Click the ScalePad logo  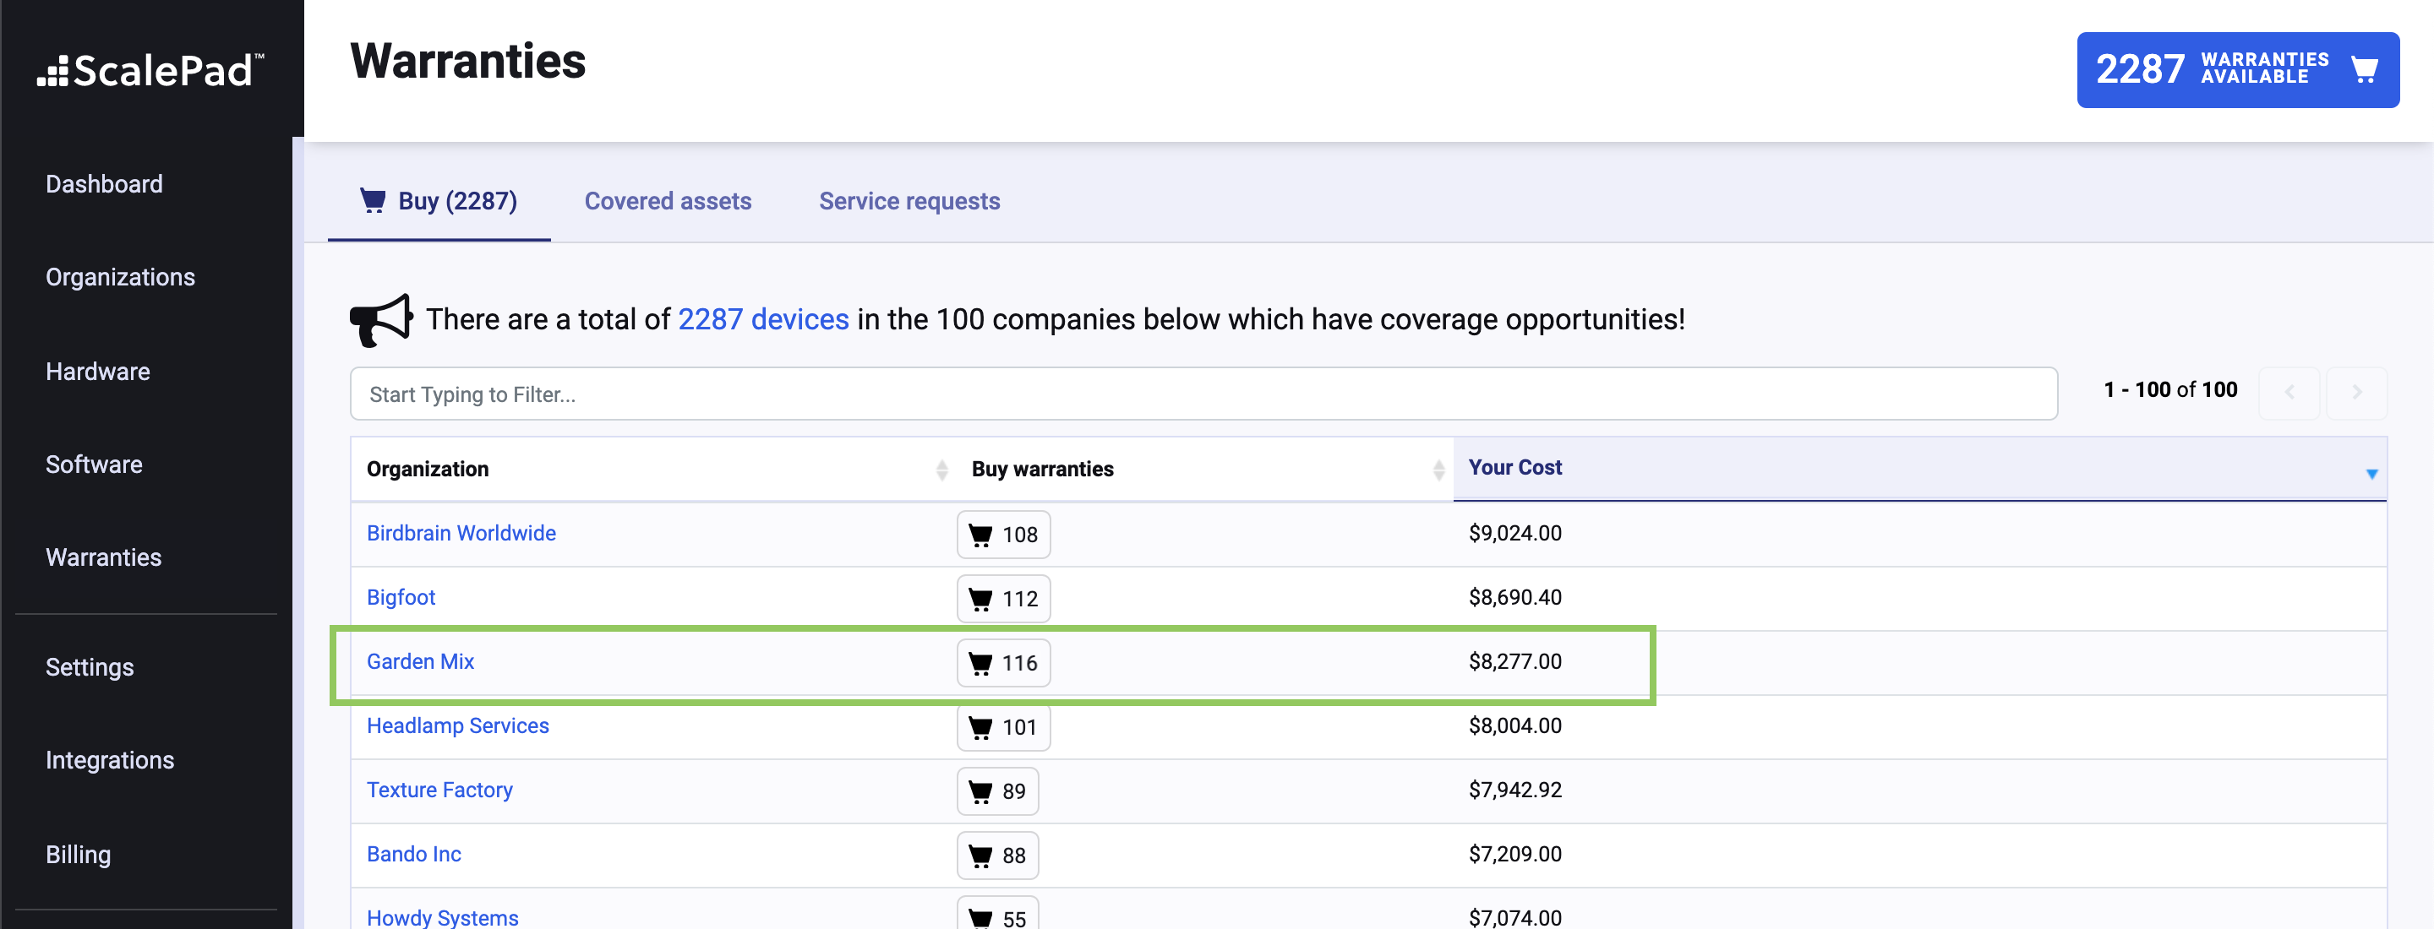coord(151,71)
